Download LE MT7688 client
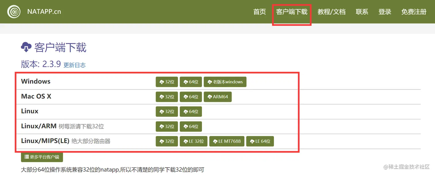 tap(227, 141)
